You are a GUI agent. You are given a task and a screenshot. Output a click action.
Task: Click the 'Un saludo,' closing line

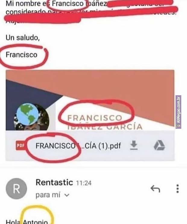point(23,38)
